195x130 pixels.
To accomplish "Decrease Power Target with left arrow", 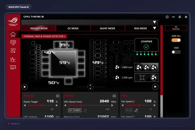I will click(25, 105).
